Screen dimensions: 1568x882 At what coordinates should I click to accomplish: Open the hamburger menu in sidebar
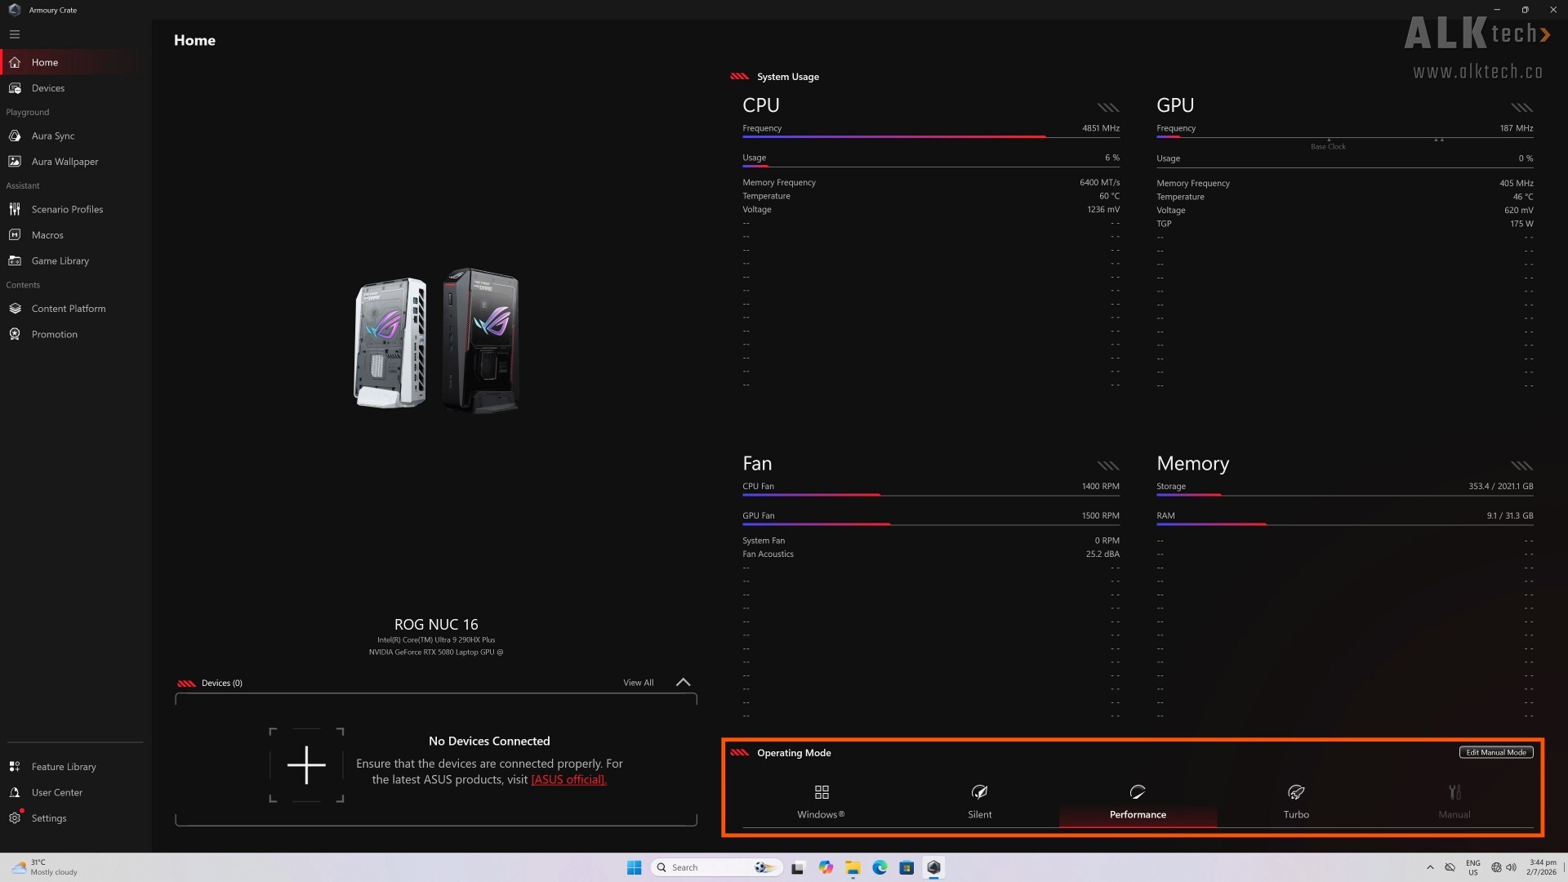pyautogui.click(x=15, y=34)
